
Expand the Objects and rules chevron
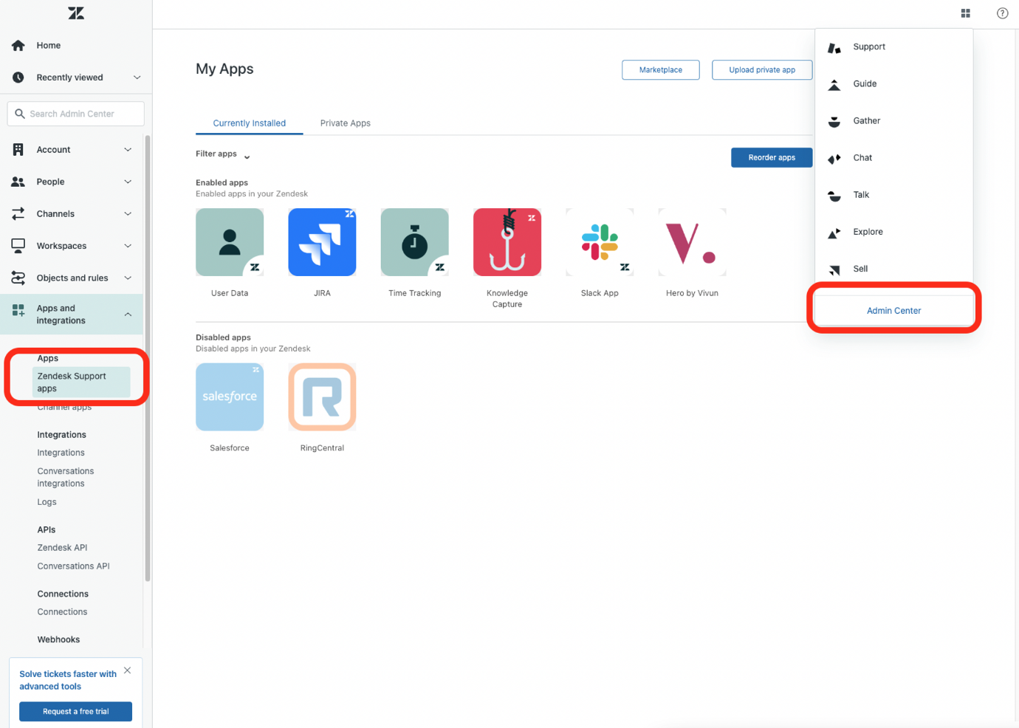[x=128, y=278]
